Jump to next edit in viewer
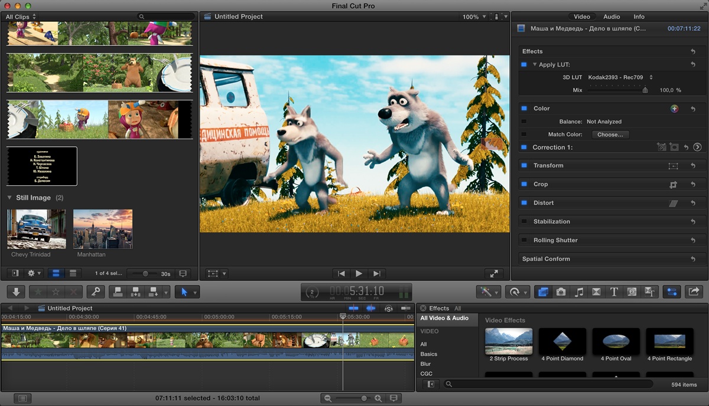Image resolution: width=709 pixels, height=406 pixels. click(376, 274)
